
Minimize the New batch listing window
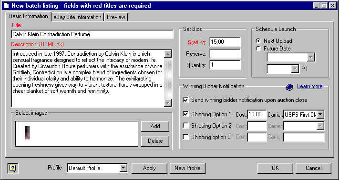(x=317, y=6)
